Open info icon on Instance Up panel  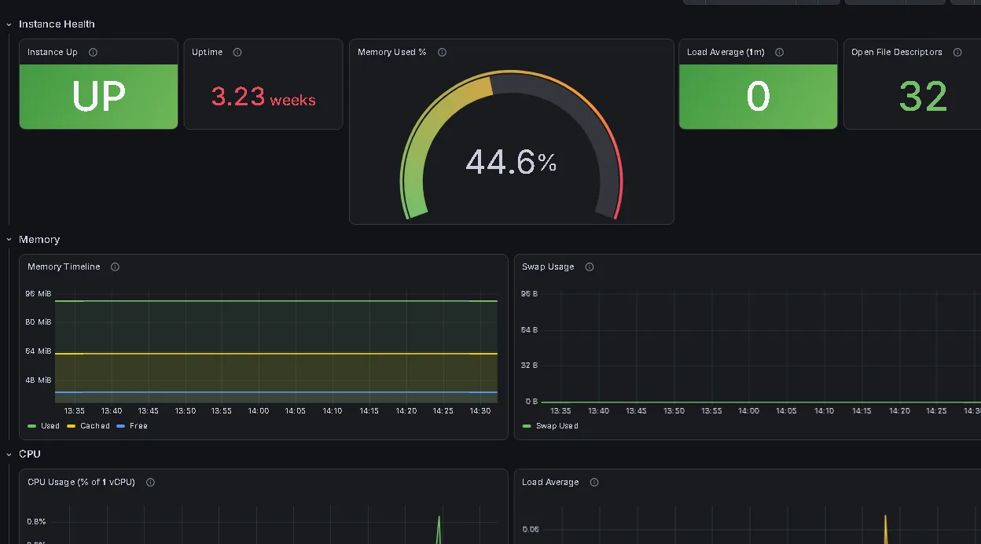tap(93, 53)
